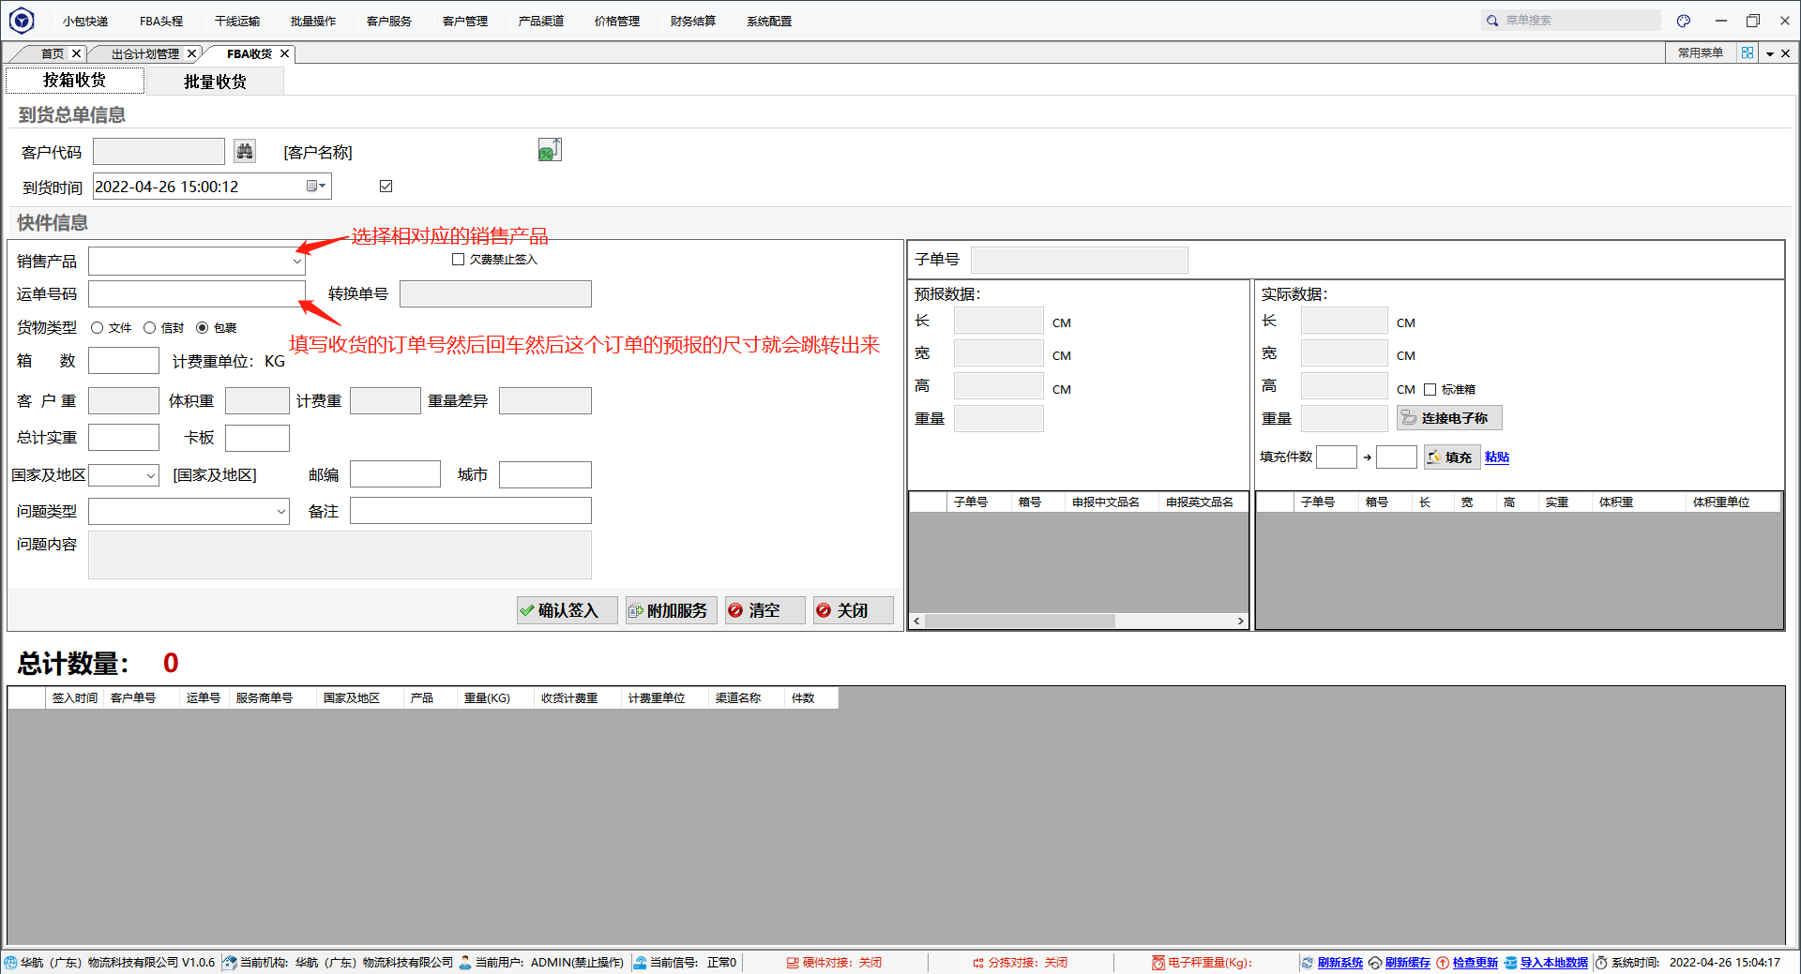The image size is (1801, 974).
Task: Click the refresh cache icon in status bar
Action: pyautogui.click(x=1375, y=963)
